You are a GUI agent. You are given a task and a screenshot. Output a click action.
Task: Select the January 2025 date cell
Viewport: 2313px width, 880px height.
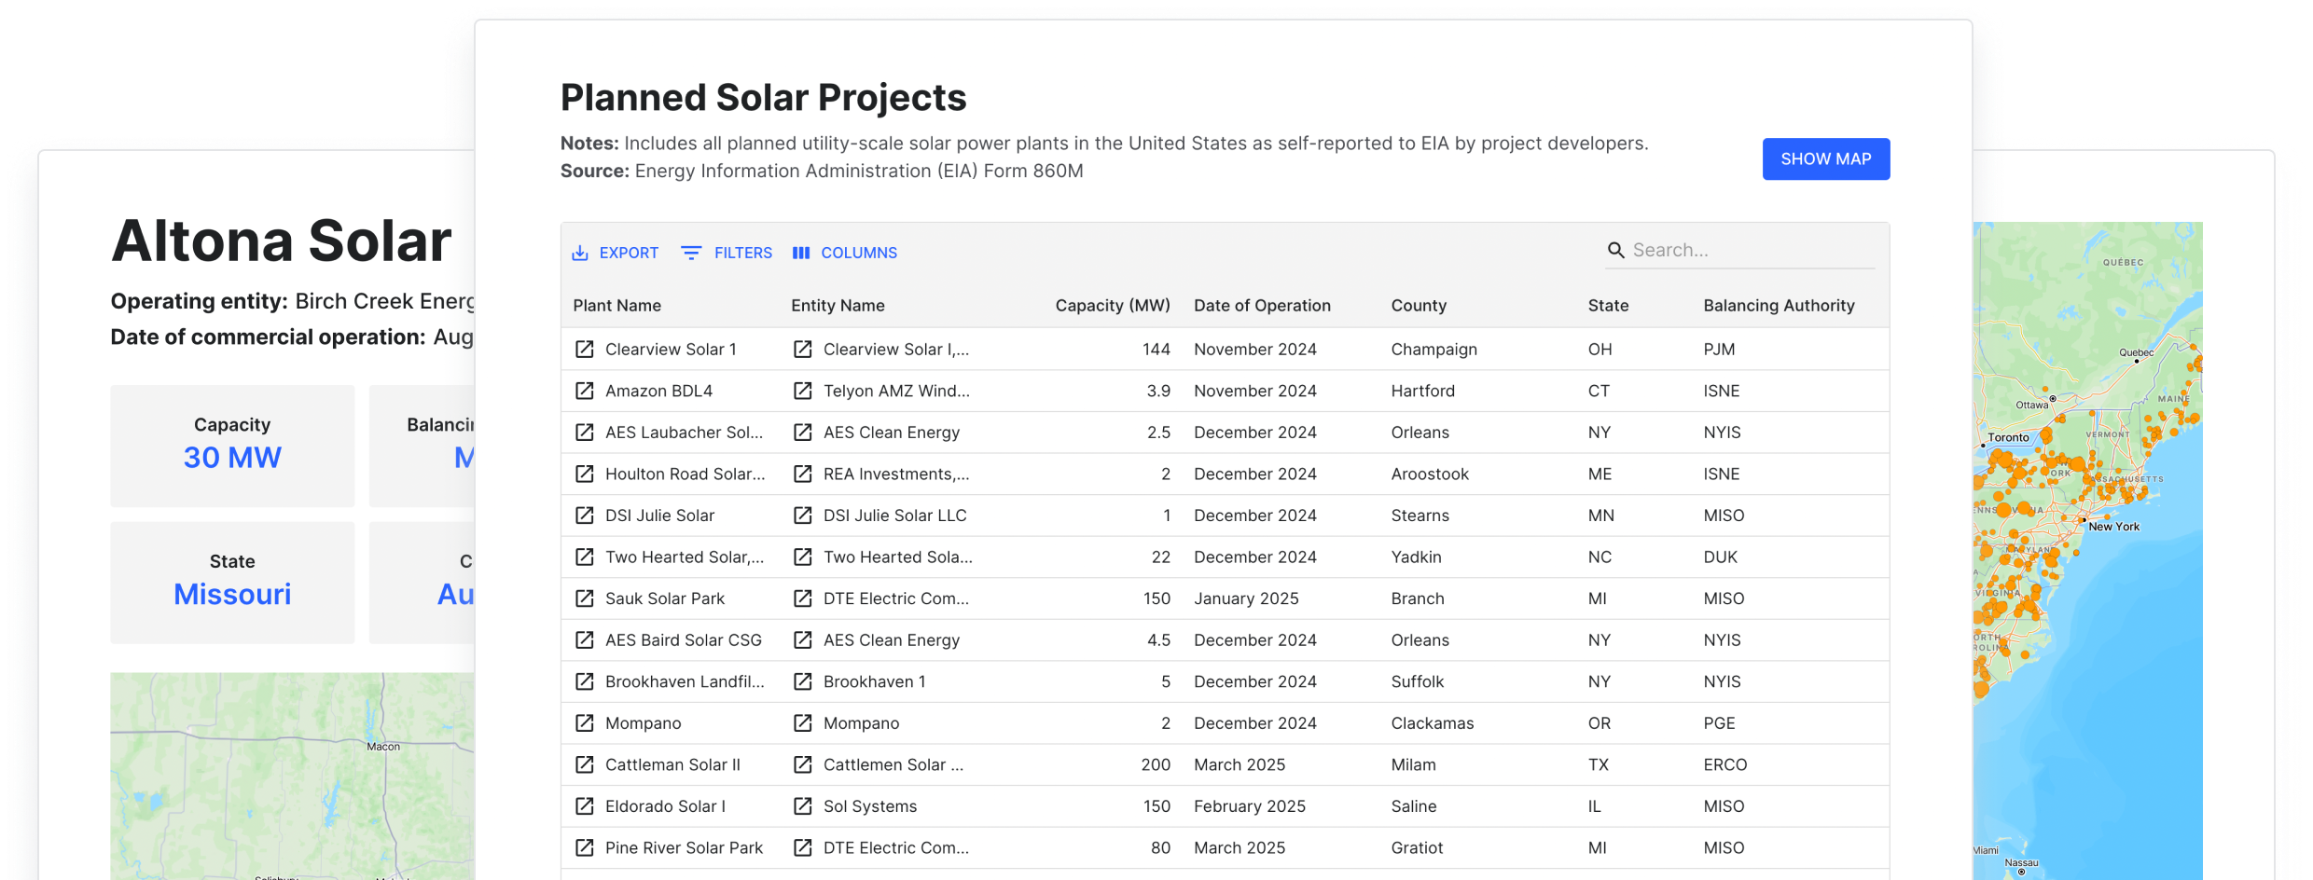tap(1246, 598)
